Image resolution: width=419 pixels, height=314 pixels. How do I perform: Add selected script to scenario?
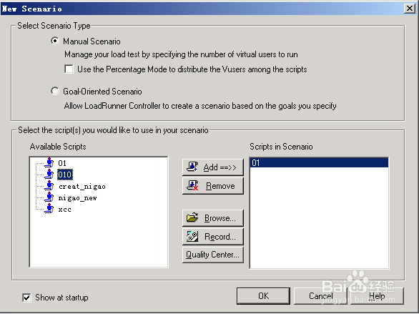[x=213, y=167]
